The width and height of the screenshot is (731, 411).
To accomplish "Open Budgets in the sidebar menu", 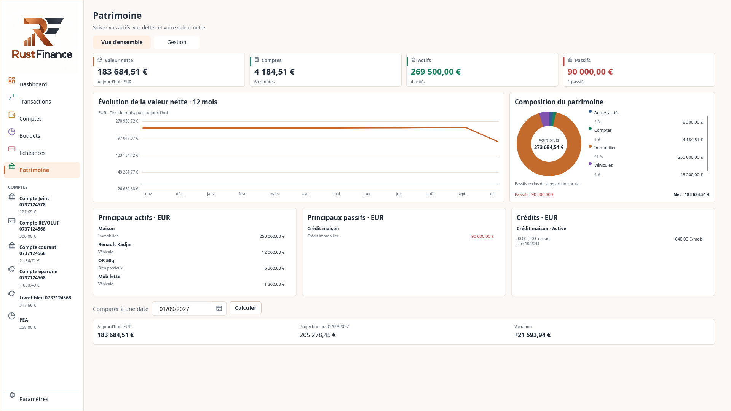I will click(42, 136).
